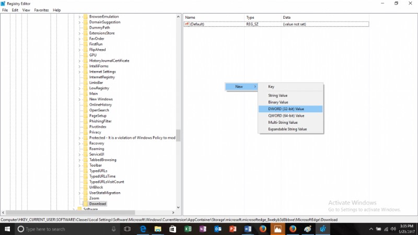Viewport: 418px width, 235px height.
Task: Click the tree's vertical scrollbar thumb
Action: 178,135
